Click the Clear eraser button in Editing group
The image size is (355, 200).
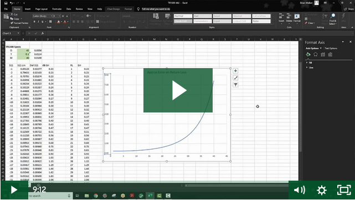309,23
